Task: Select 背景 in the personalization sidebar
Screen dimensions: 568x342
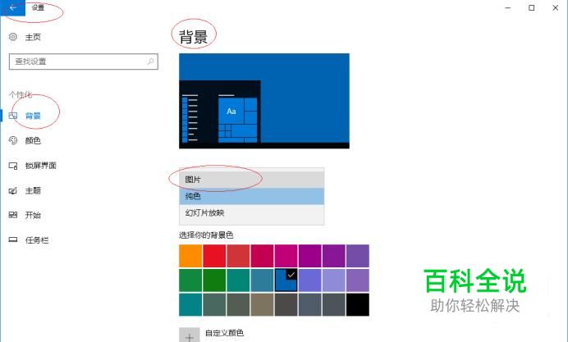Action: tap(25, 116)
